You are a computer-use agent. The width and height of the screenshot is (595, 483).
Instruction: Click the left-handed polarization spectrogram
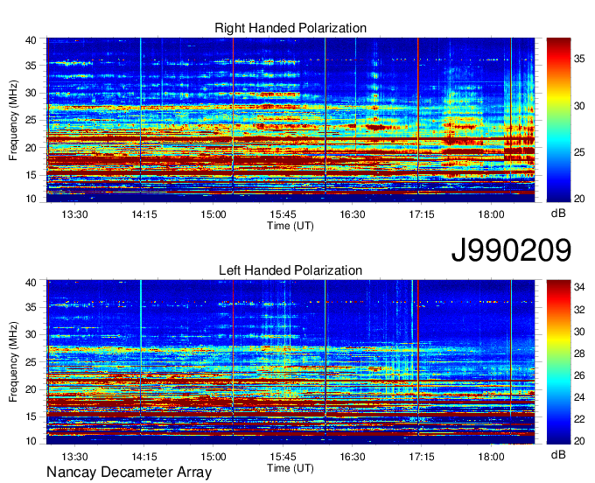[x=290, y=362]
